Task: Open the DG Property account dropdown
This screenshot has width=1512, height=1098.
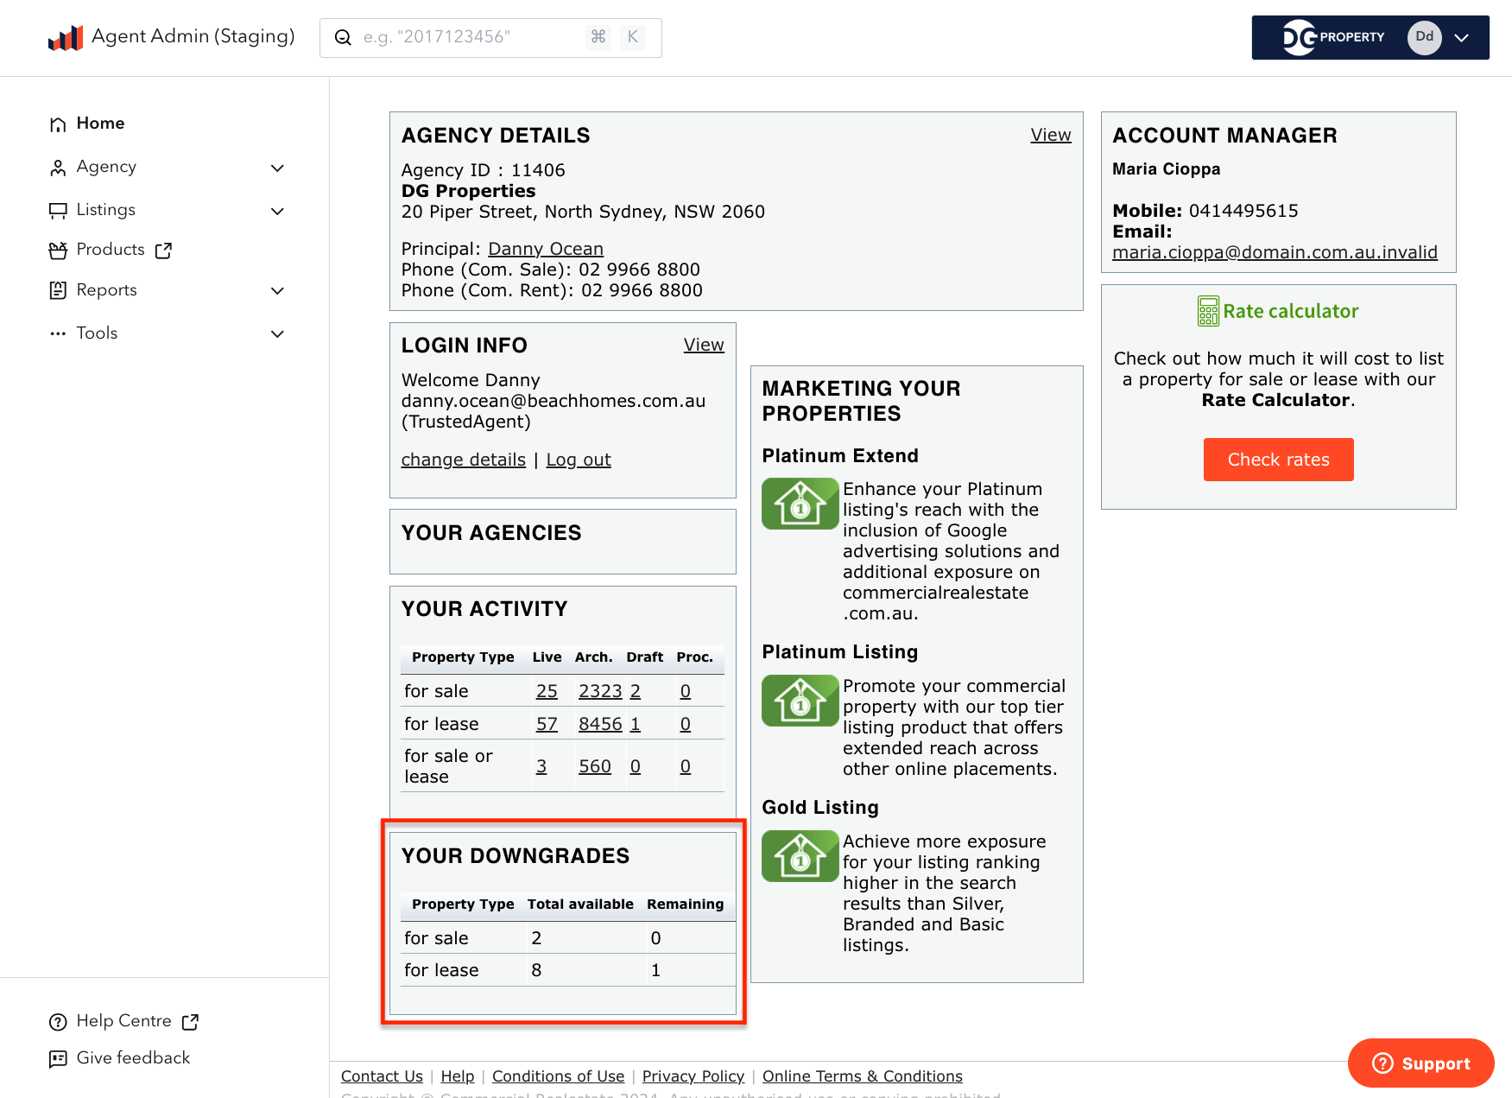Action: (x=1461, y=37)
